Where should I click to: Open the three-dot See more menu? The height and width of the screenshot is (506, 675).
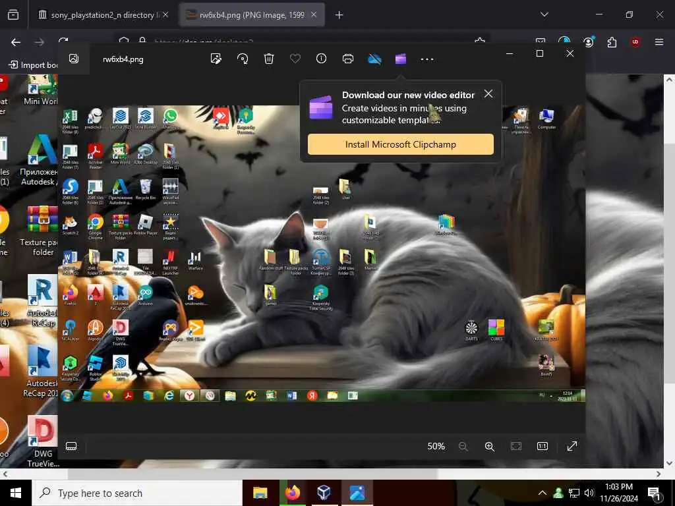[x=427, y=59]
